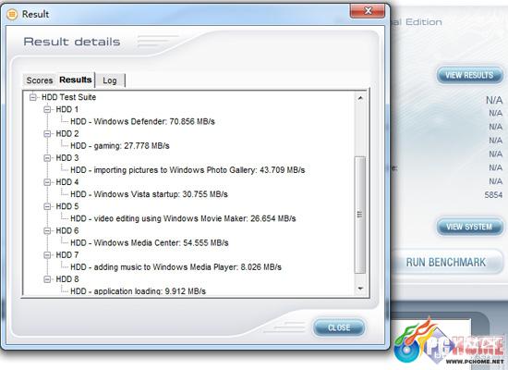Select video editing Movie Maker result
The height and width of the screenshot is (370, 508).
tap(183, 218)
